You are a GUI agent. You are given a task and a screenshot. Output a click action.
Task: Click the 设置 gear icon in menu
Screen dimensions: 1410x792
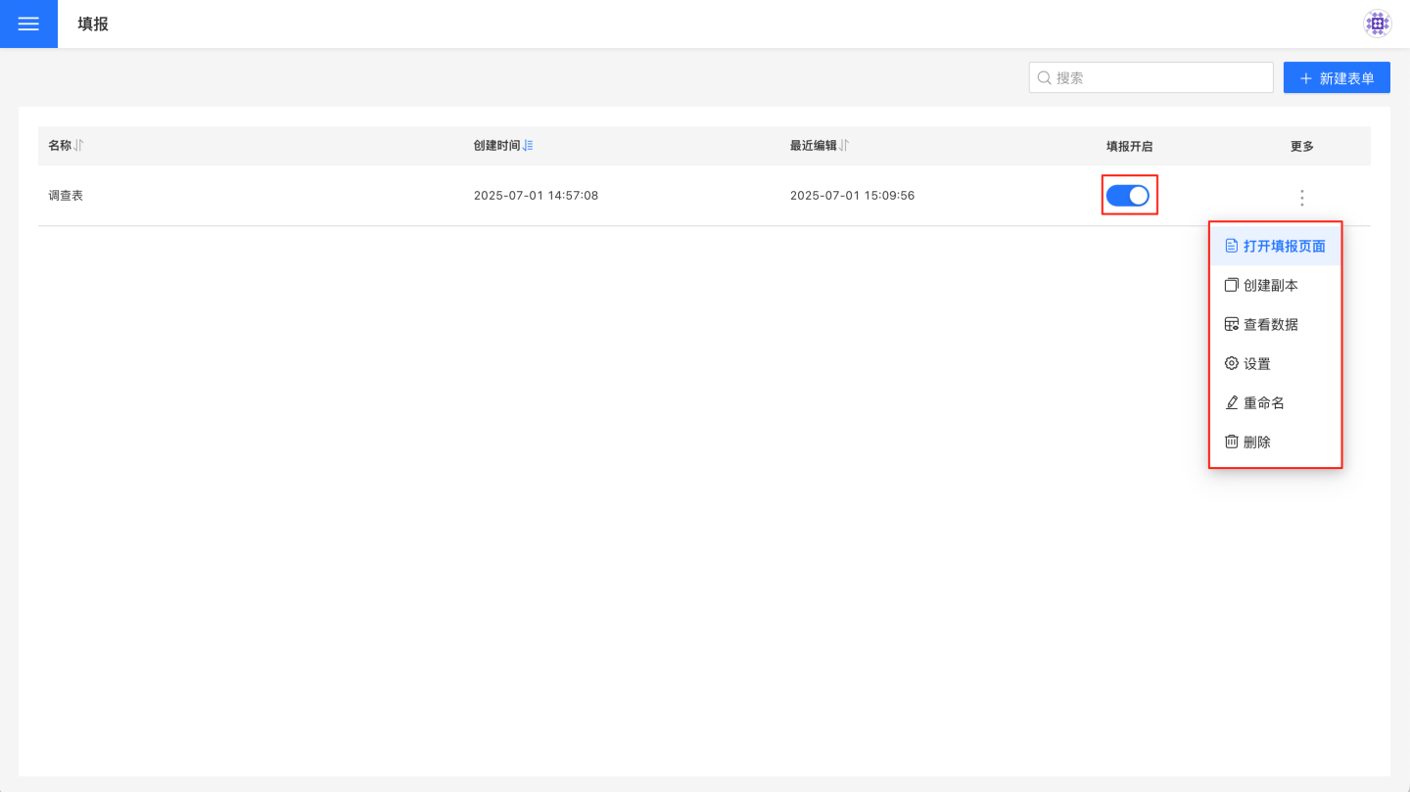[x=1232, y=363]
